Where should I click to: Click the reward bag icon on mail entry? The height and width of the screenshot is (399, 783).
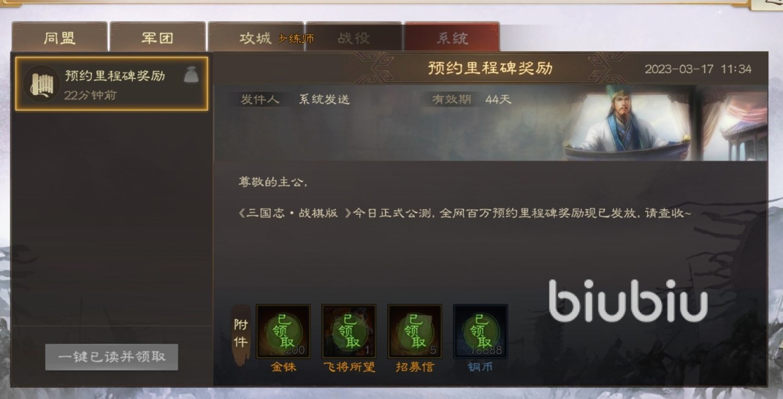pyautogui.click(x=191, y=75)
